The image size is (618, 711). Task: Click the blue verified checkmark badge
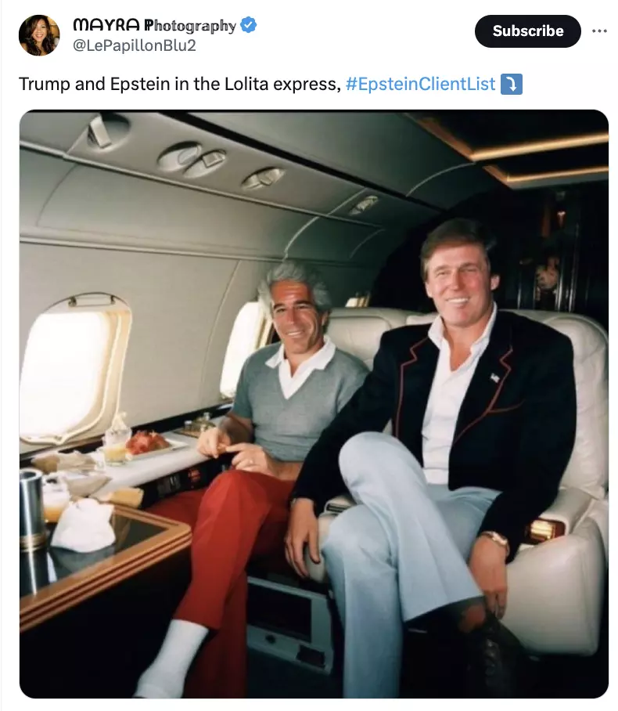(248, 24)
